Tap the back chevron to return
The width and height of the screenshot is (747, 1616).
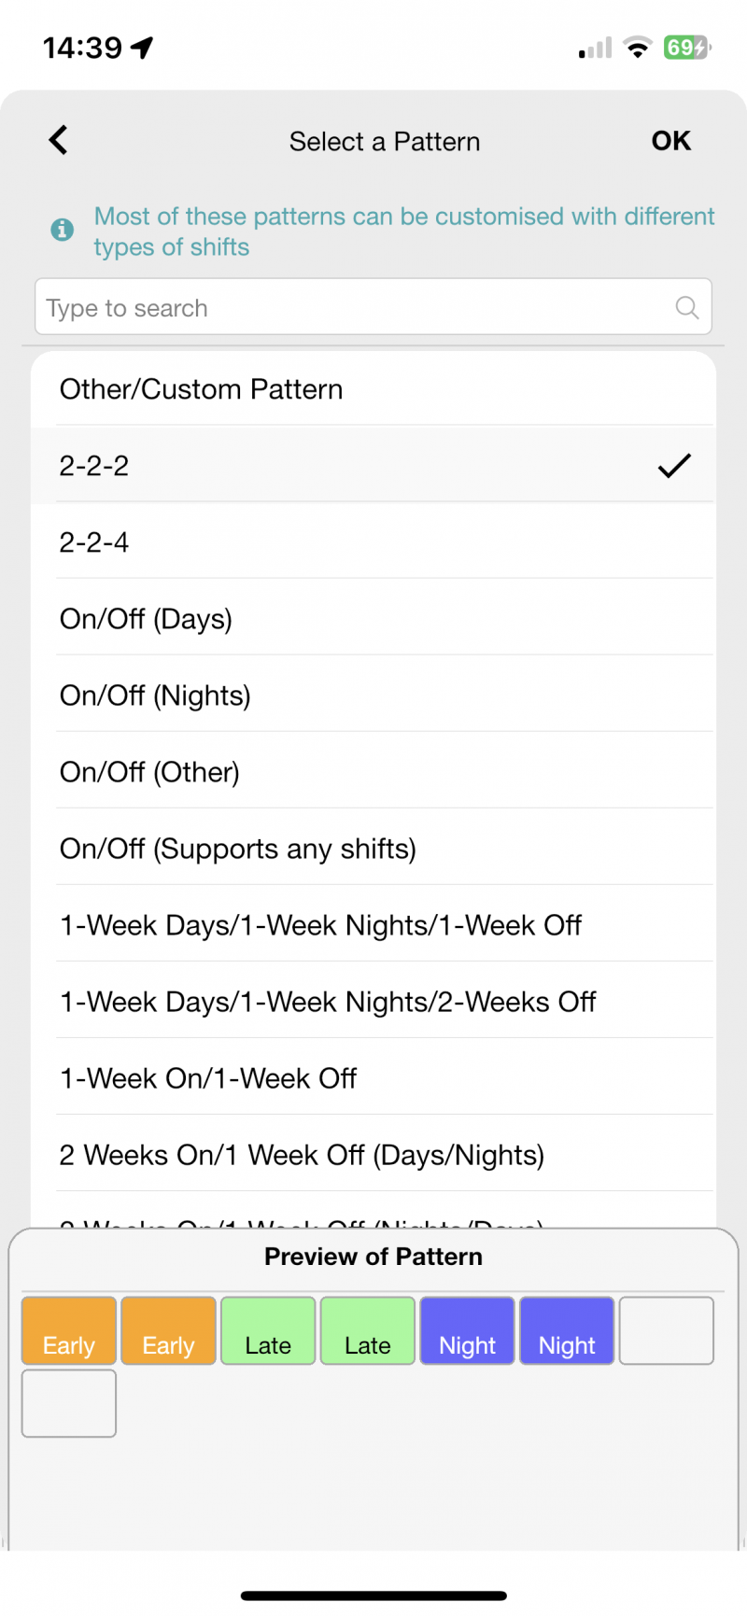click(x=58, y=140)
